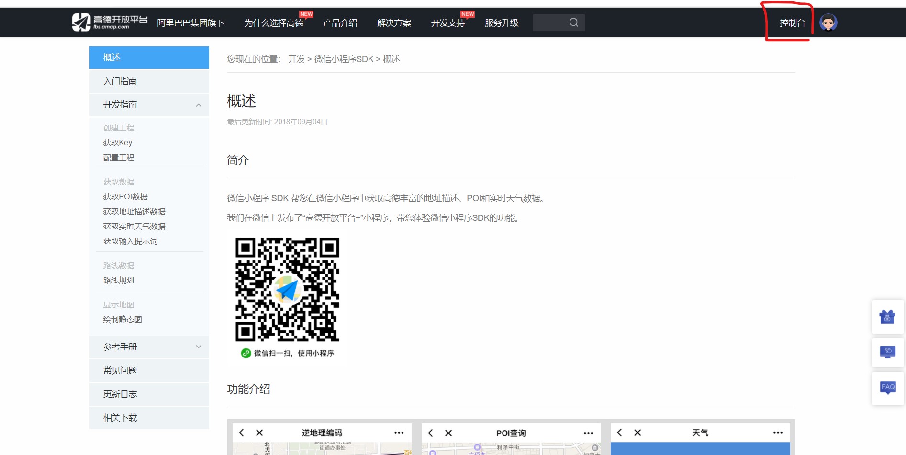The image size is (906, 455).
Task: Open 常见问题 in the sidebar
Action: [x=149, y=370]
